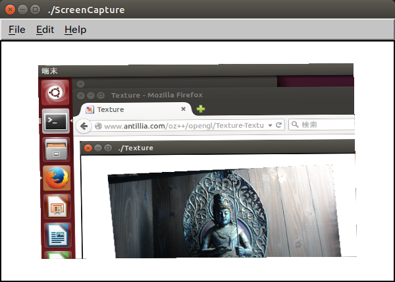
Task: Open the Help menu
Action: click(75, 30)
